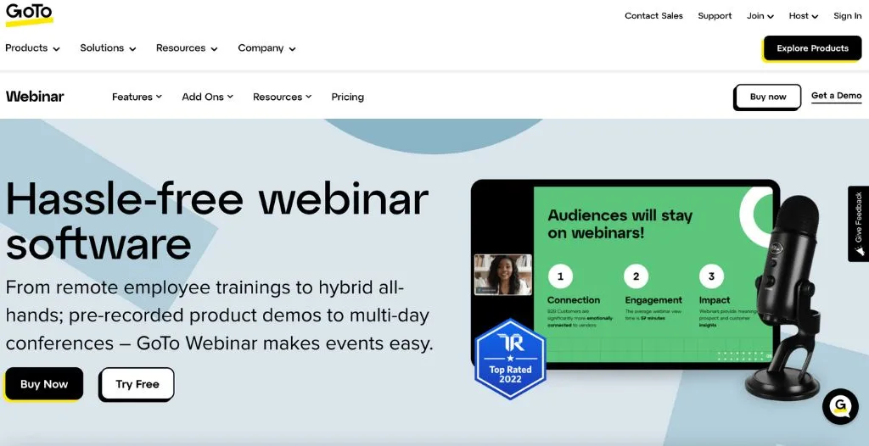This screenshot has width=869, height=446.
Task: Expand the Products dropdown menu
Action: (x=32, y=48)
